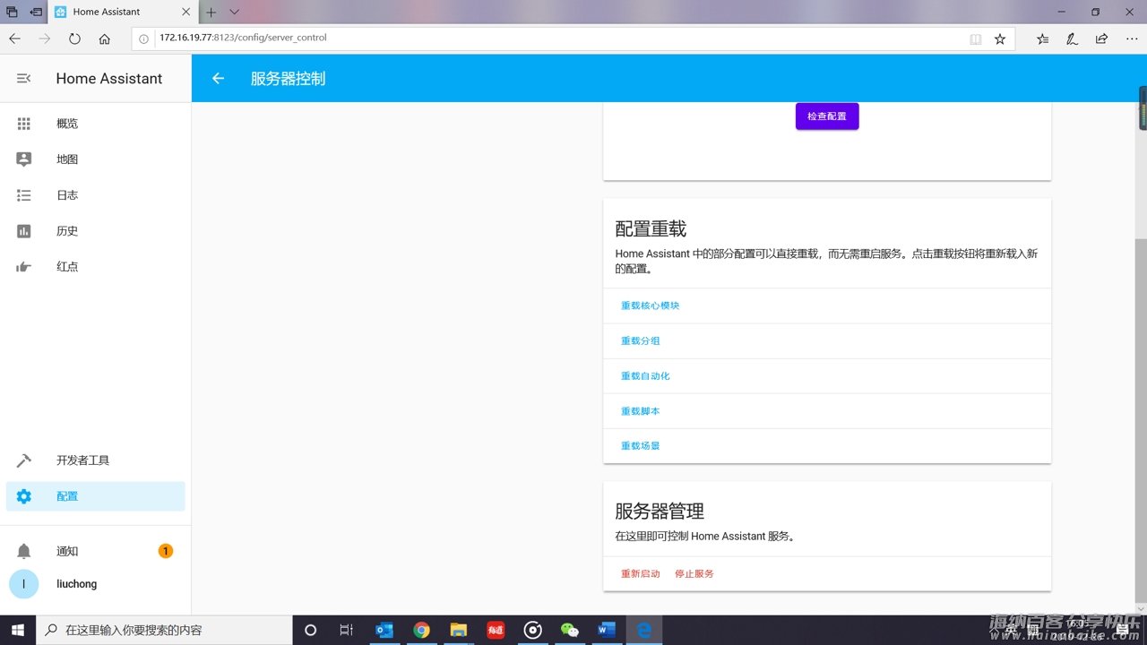The height and width of the screenshot is (645, 1147).
Task: Click 重载自动化 to reload automations
Action: tap(645, 376)
